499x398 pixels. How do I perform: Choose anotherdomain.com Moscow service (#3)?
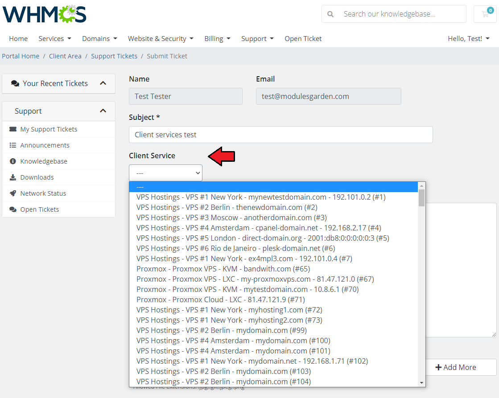(273, 217)
